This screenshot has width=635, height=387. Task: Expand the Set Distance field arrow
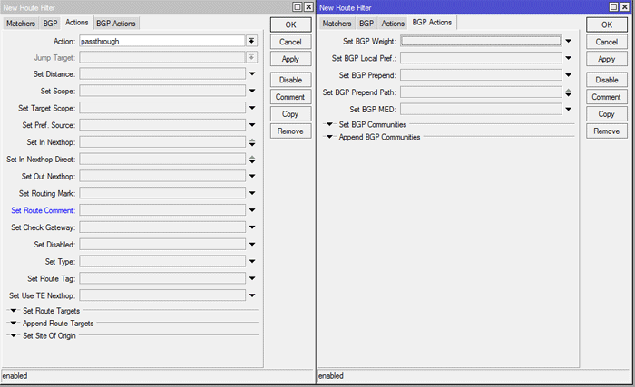[x=251, y=74]
